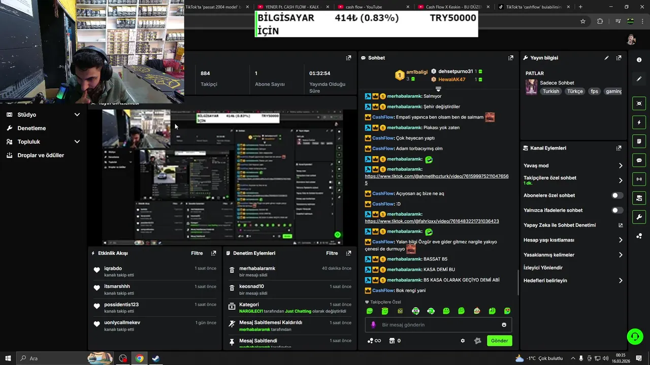Open Hesap yaşı kısıtlaması options
Image resolution: width=650 pixels, height=365 pixels.
point(573,240)
